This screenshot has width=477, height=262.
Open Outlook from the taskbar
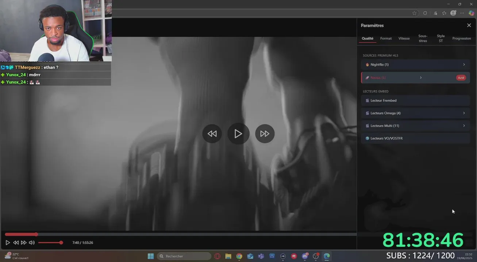tap(250, 256)
